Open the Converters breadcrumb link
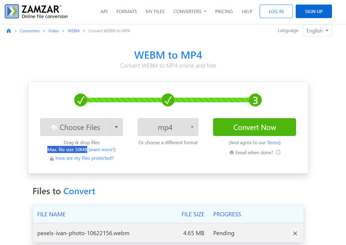Screen dimensions: 346x245 [30, 31]
